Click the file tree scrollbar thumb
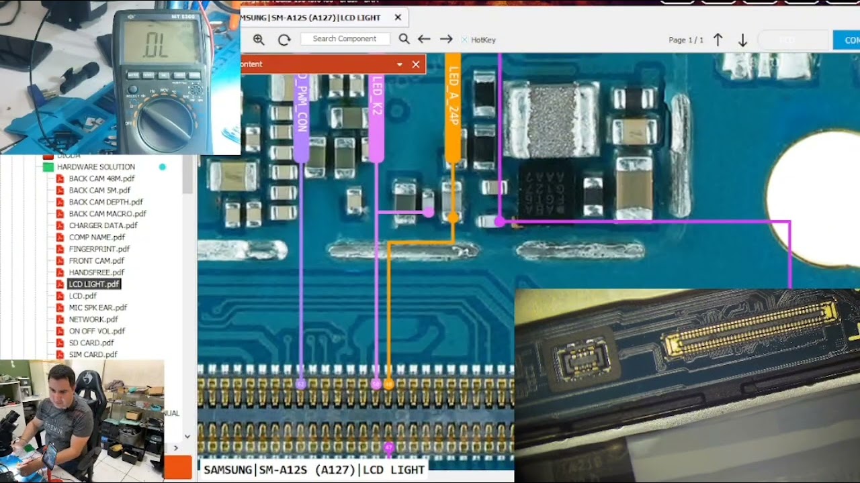Image resolution: width=860 pixels, height=483 pixels. (187, 173)
